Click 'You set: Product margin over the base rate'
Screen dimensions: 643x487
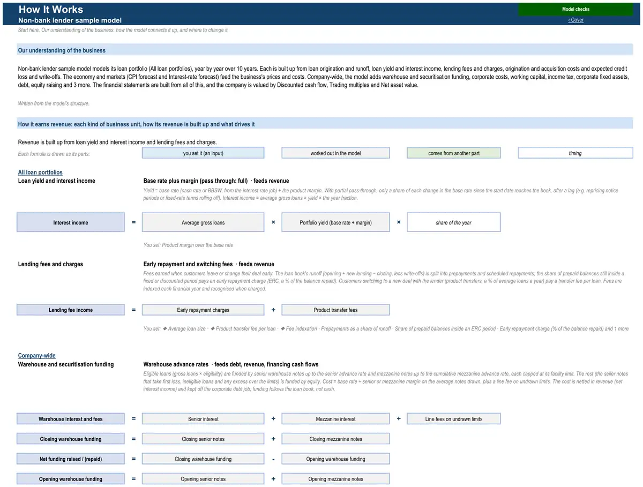coord(188,245)
